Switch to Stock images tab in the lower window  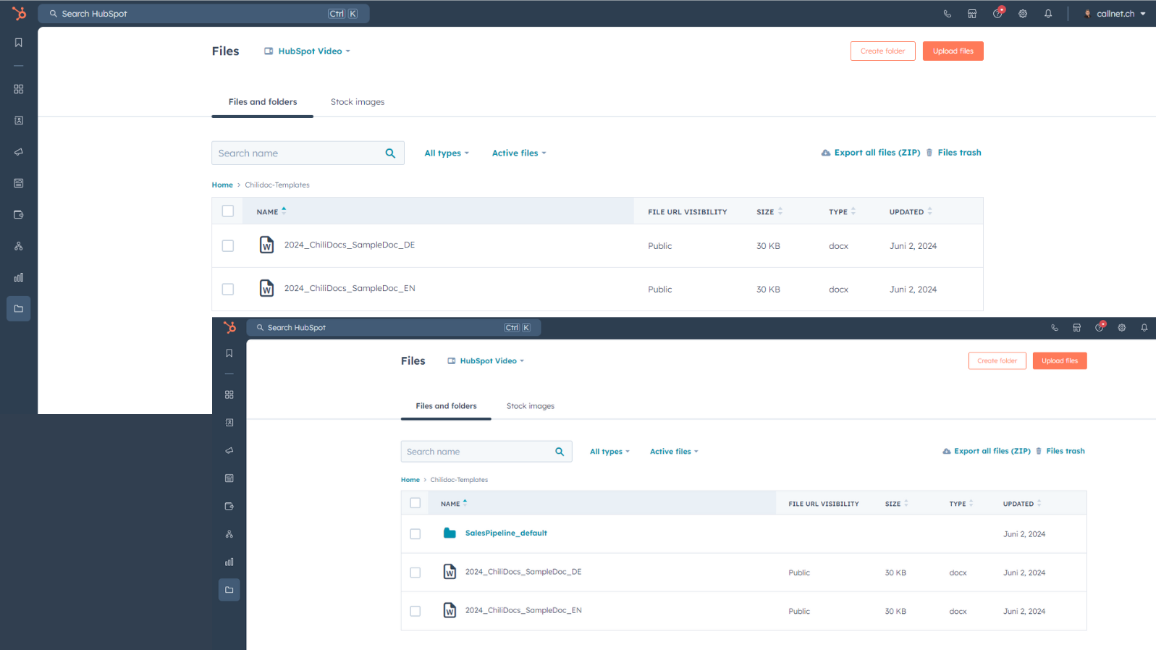coord(531,406)
